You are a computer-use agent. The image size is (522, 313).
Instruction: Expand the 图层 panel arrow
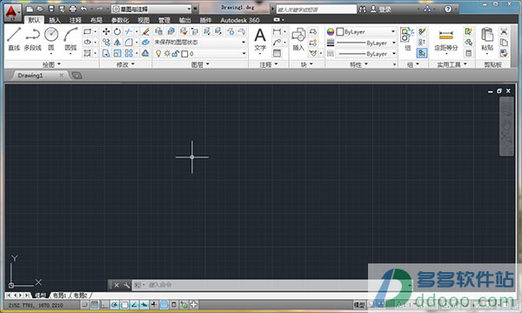(x=207, y=63)
